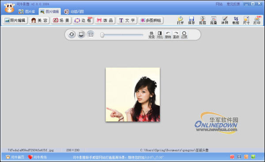Rotate image with circular arrows button
265x162 pixels.
72,34
